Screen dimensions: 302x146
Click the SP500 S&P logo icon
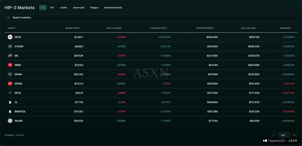[10, 84]
